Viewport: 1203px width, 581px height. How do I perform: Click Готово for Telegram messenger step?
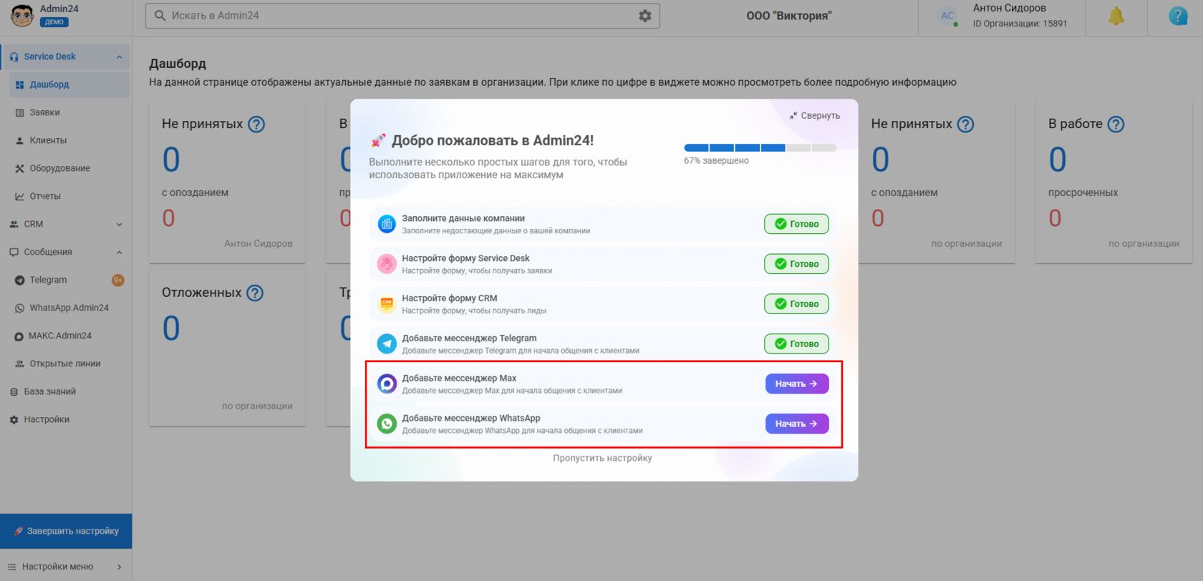pyautogui.click(x=796, y=344)
